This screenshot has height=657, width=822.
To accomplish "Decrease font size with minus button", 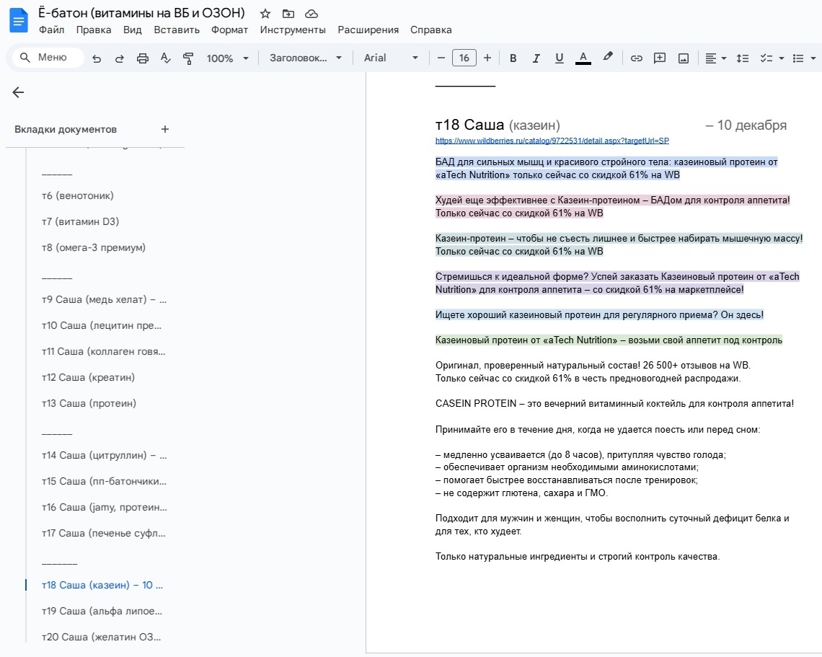I will click(x=441, y=58).
